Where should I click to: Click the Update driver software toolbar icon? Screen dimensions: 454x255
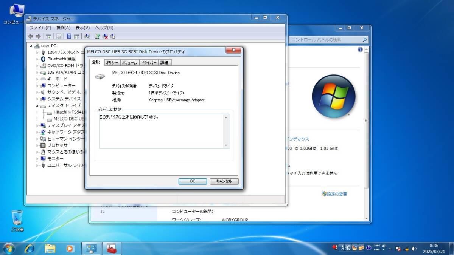click(97, 36)
